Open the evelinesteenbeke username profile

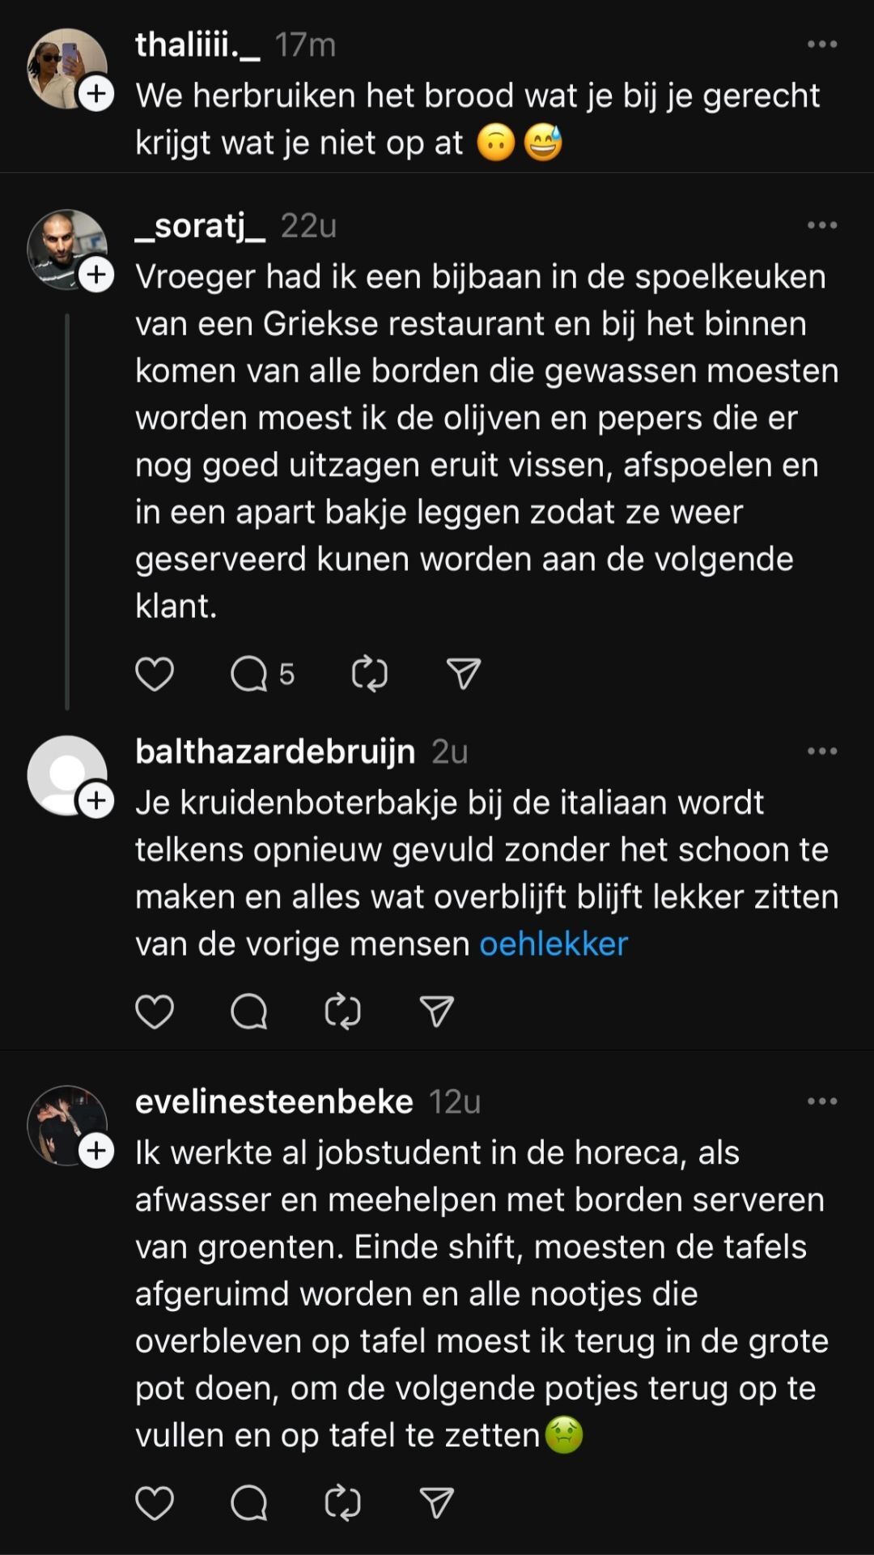click(x=274, y=1101)
